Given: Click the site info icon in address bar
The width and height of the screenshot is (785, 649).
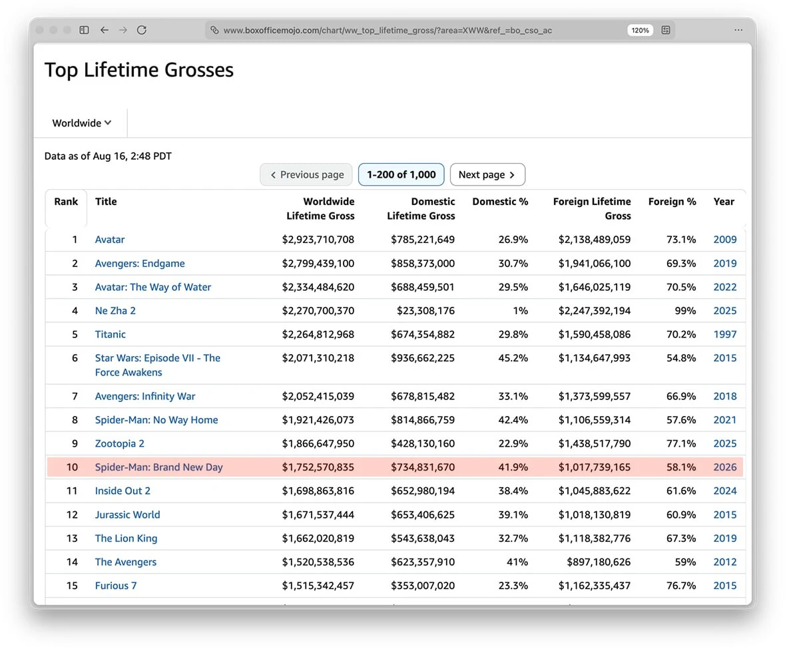Looking at the screenshot, I should [214, 30].
